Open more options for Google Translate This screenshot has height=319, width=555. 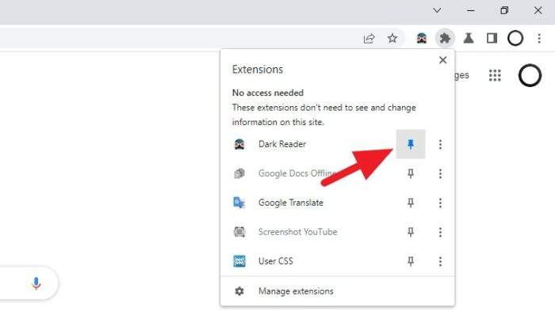tap(440, 203)
